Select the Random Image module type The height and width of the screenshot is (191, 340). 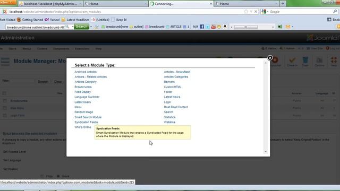click(84, 112)
